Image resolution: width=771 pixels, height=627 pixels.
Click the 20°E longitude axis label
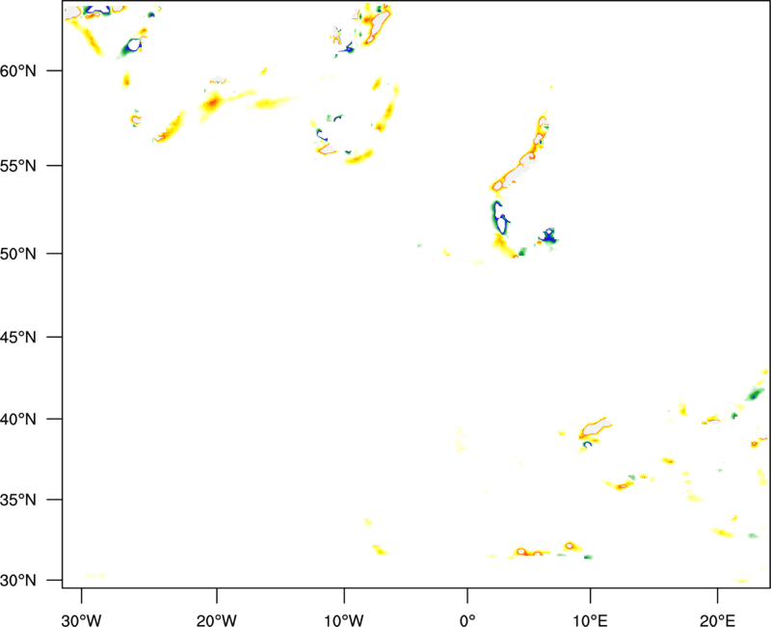(x=717, y=620)
